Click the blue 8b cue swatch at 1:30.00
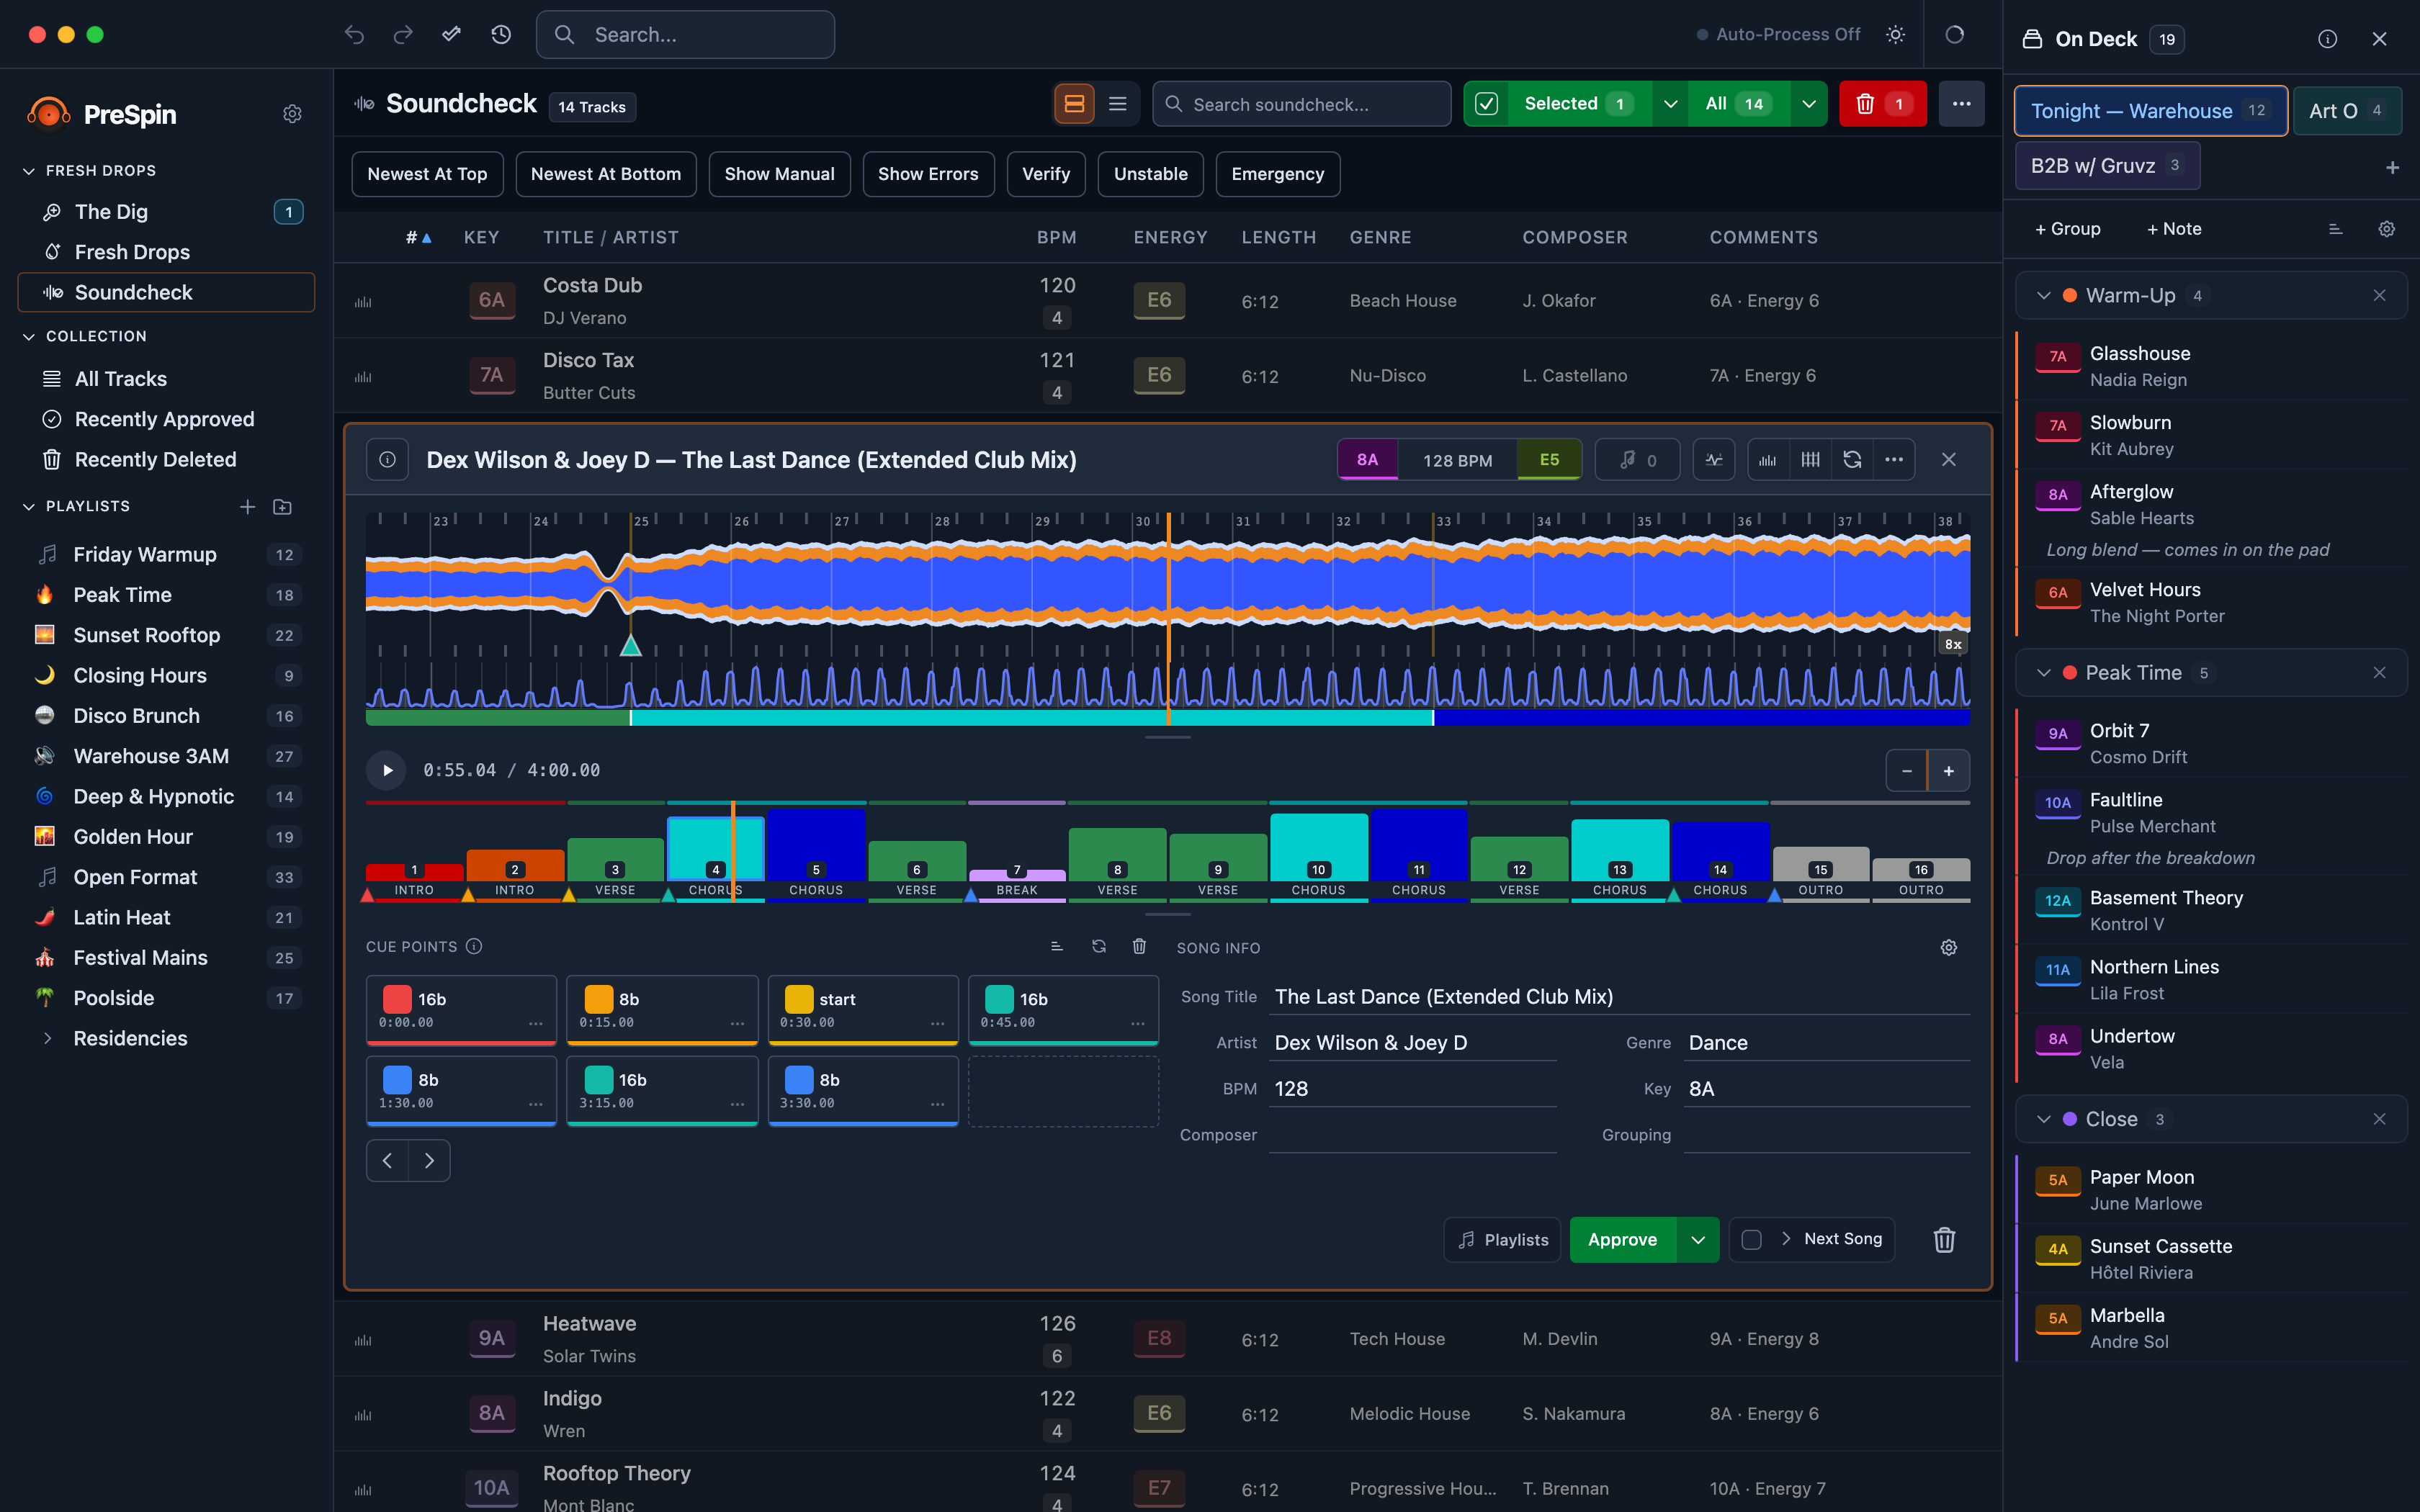Image resolution: width=2420 pixels, height=1512 pixels. pos(397,1080)
